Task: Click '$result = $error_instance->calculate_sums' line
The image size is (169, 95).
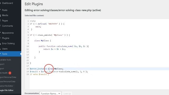Action: pyautogui.click(x=59, y=72)
